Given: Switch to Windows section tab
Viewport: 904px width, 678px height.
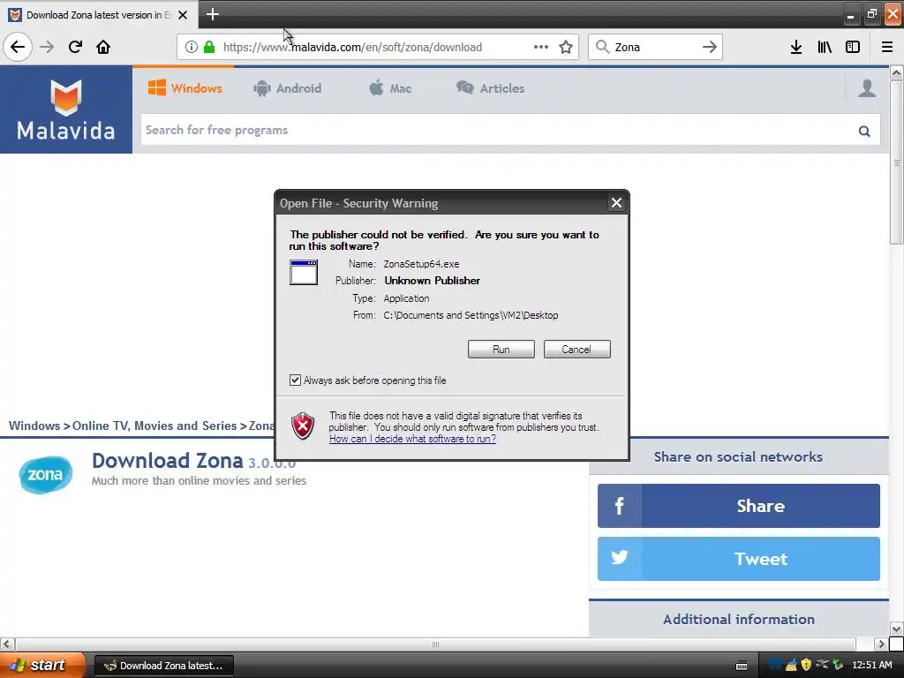Looking at the screenshot, I should coord(185,88).
